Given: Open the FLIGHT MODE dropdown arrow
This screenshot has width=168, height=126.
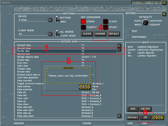Looking at the screenshot, I should click(50, 34).
